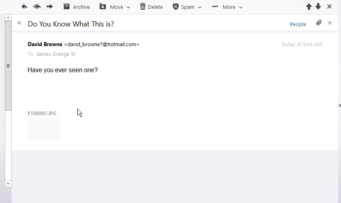Toggle the unread dot beside the subject
Viewport: 341px width, 203px height.
click(19, 23)
